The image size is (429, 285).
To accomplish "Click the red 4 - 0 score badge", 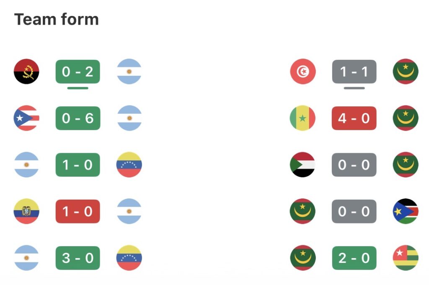I will point(354,118).
